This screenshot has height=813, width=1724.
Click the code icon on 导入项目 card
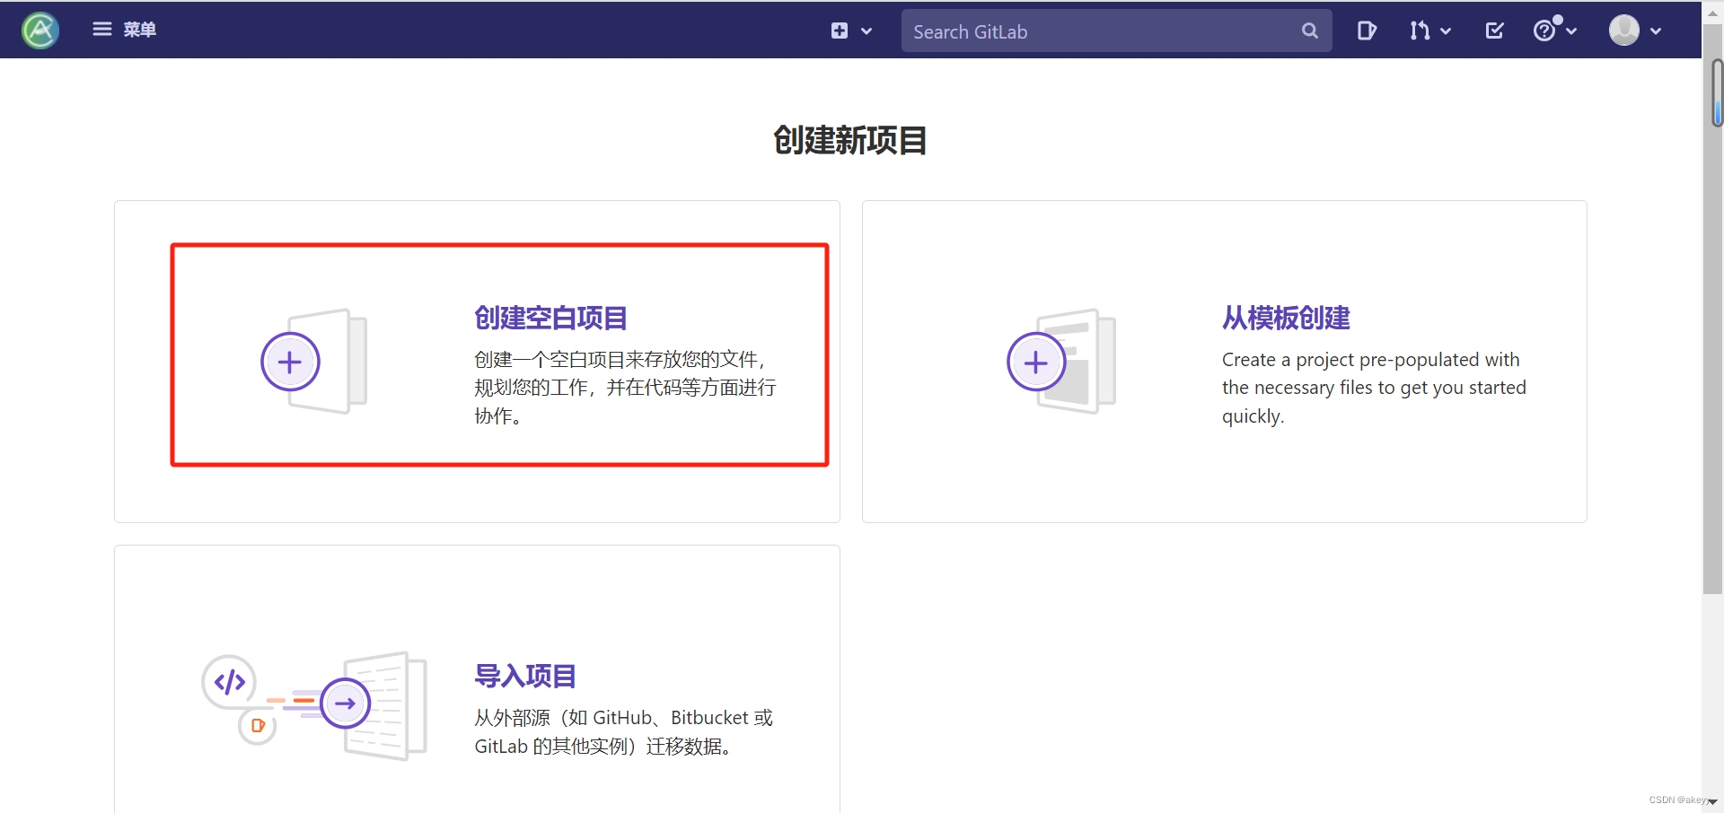click(229, 682)
